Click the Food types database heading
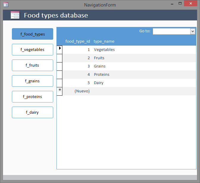Image resolution: width=200 pixels, height=183 pixels. [56, 15]
